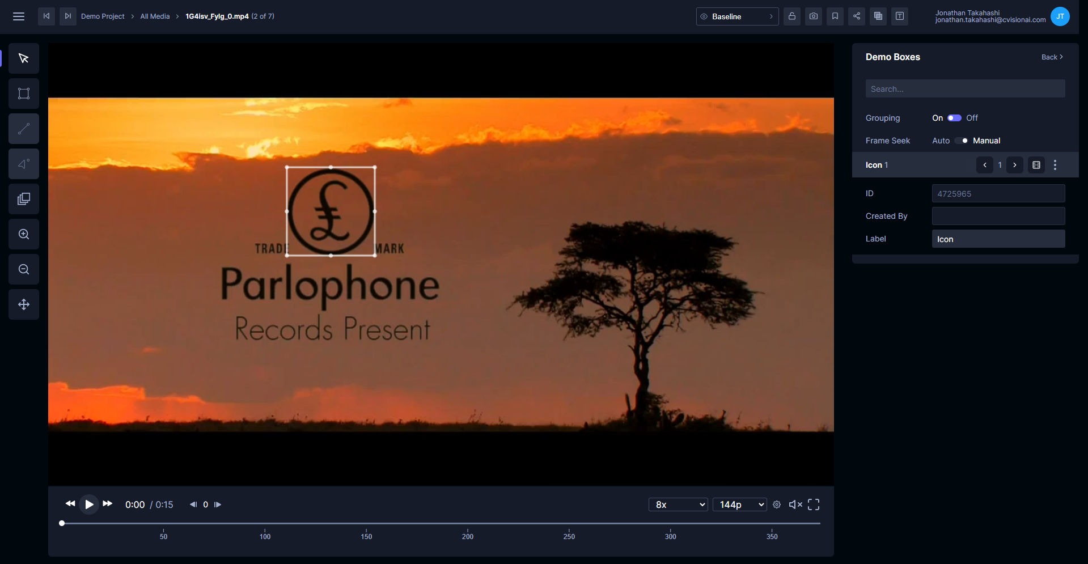Select the point annotation tool
The height and width of the screenshot is (564, 1088).
(x=24, y=164)
